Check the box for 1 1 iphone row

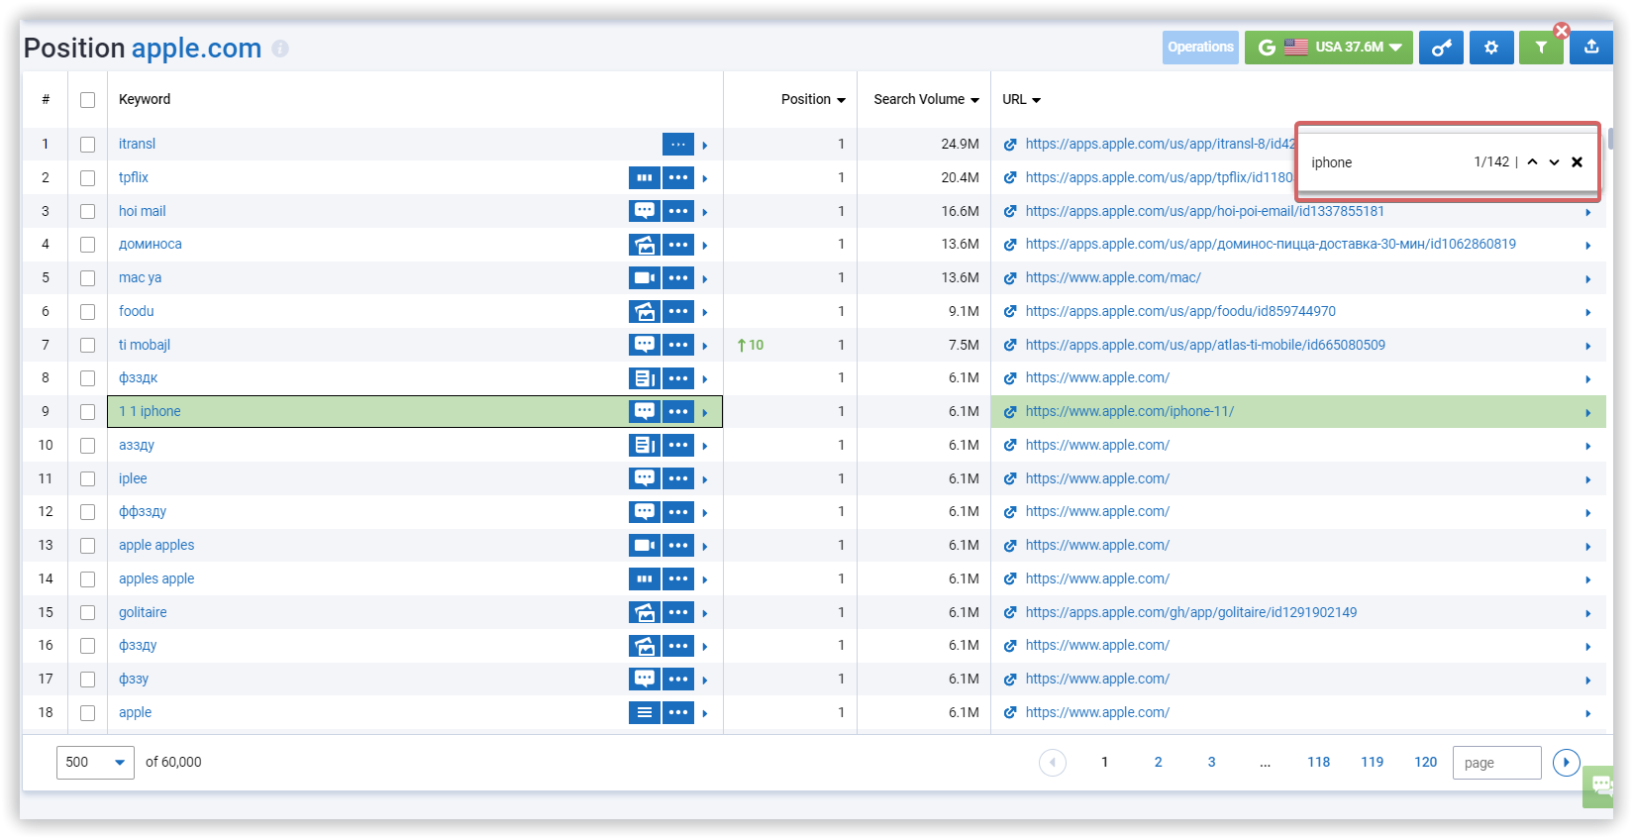click(x=87, y=412)
